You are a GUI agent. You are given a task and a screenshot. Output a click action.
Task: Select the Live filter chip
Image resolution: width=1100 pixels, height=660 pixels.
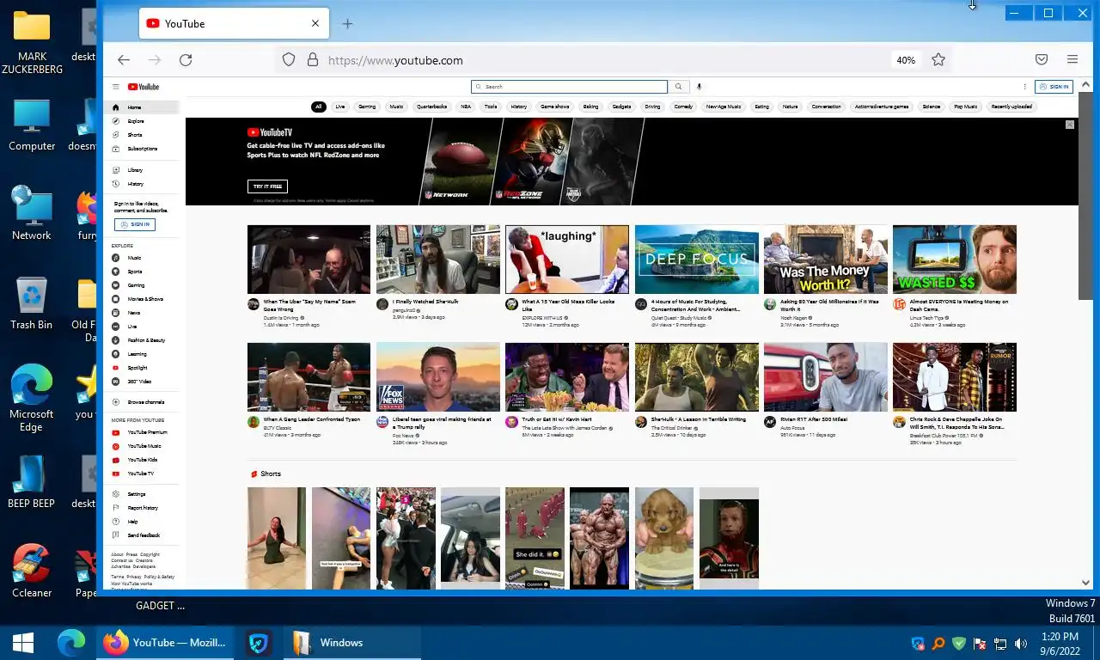[x=340, y=107]
